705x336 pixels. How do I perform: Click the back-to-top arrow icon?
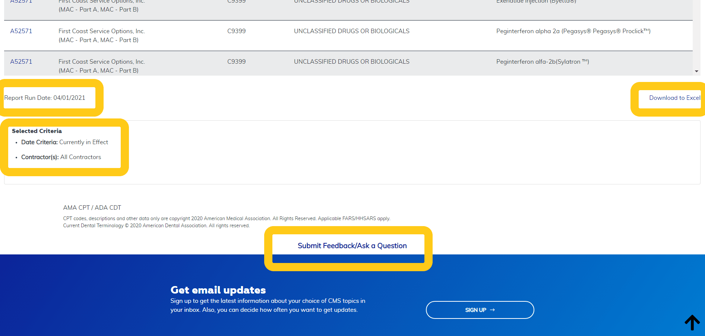point(692,322)
